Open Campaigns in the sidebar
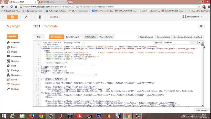This screenshot has width=211, height=119. [16, 75]
